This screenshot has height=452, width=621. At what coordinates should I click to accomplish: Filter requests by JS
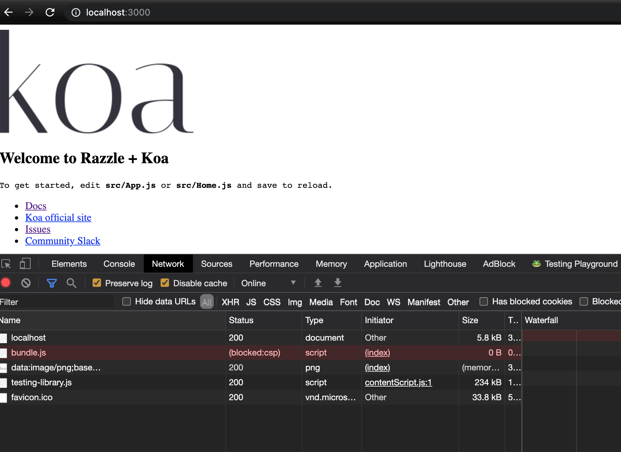251,302
